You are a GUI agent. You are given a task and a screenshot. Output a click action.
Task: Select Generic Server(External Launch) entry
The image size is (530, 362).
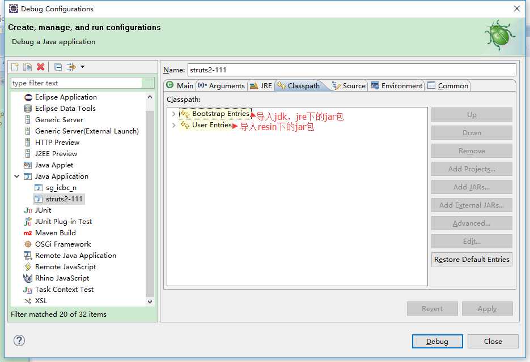(87, 131)
